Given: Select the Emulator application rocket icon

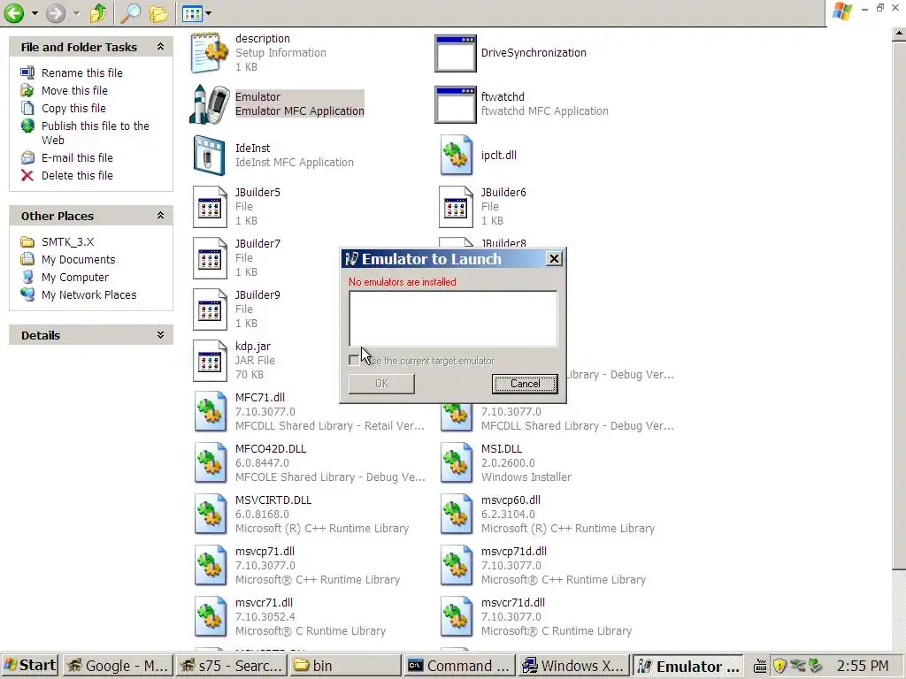Looking at the screenshot, I should click(x=209, y=104).
